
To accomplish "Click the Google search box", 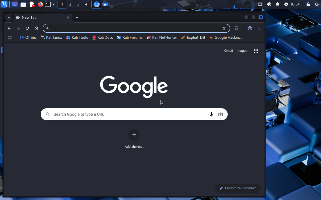I will click(x=134, y=114).
